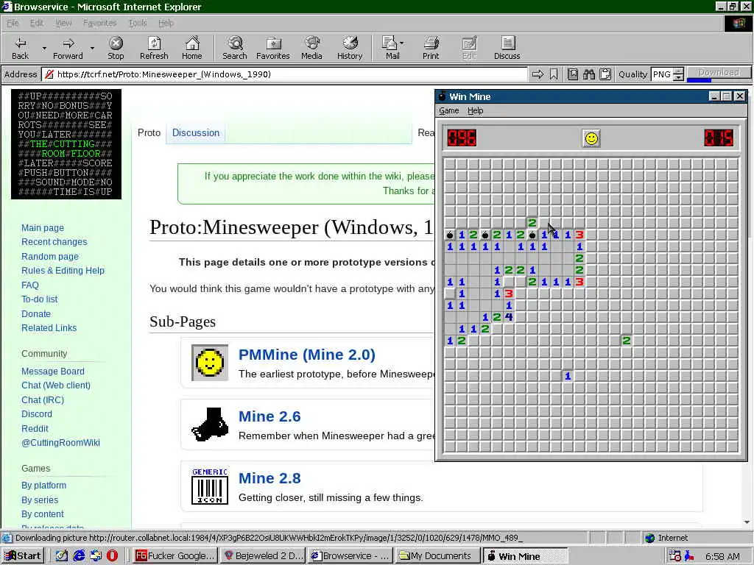Screen dimensions: 754x565
Task: Show browsing History
Action: [350, 48]
